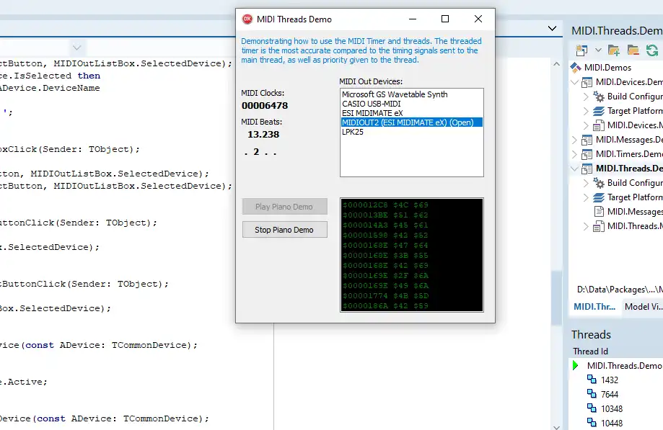Click the MIDI Beats value 13.238

coord(263,135)
